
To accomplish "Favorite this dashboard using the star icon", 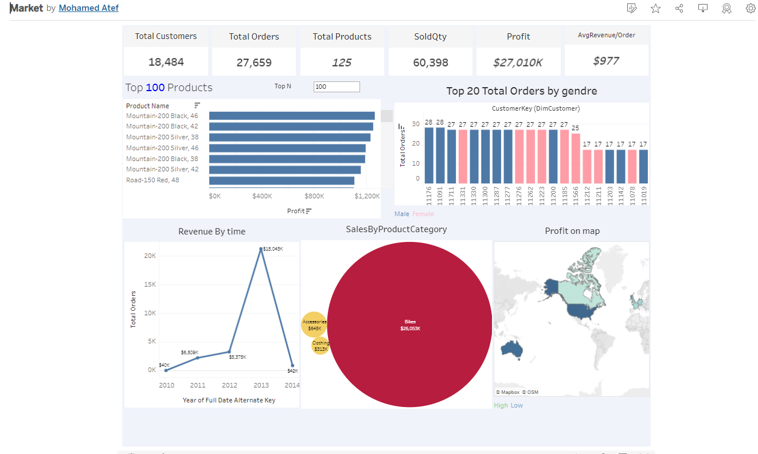I will 655,9.
